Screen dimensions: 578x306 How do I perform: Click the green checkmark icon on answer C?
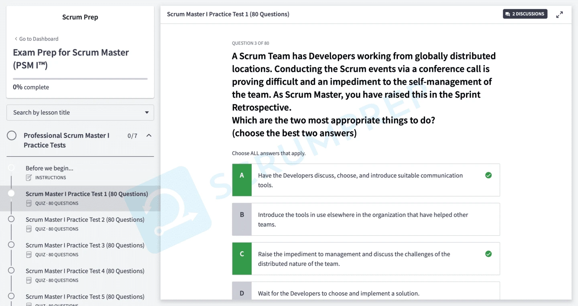point(488,254)
